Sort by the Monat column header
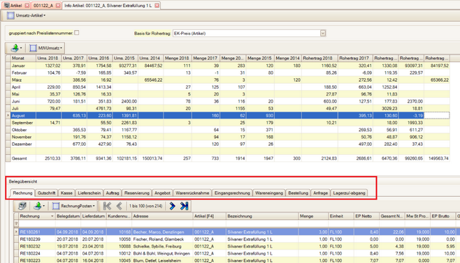The width and height of the screenshot is (460, 263). 23,59
